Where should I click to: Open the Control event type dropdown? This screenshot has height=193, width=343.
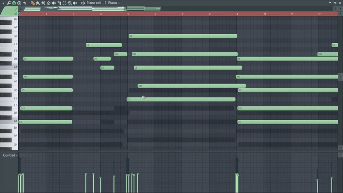(10, 155)
